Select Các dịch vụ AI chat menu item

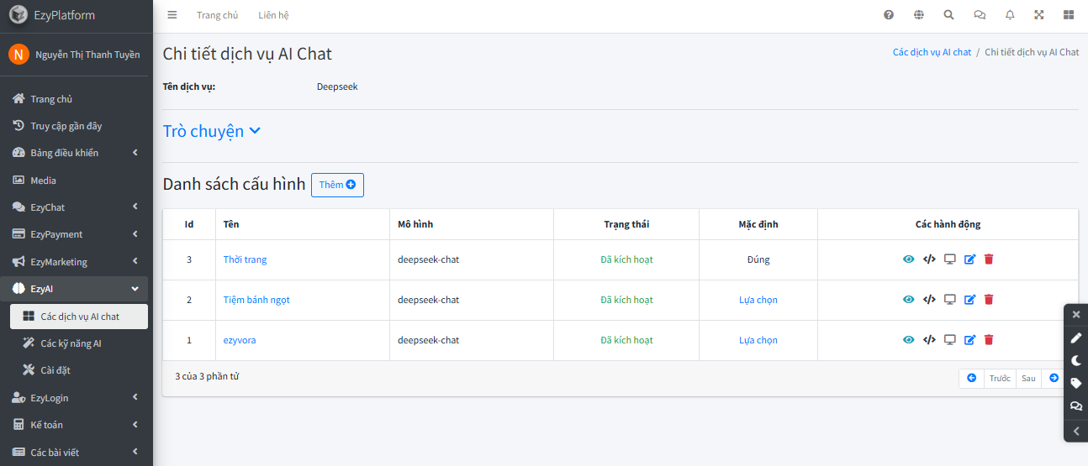pos(79,317)
